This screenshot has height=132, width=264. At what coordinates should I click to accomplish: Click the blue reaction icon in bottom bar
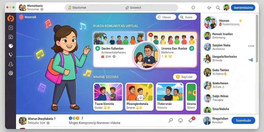point(71,118)
